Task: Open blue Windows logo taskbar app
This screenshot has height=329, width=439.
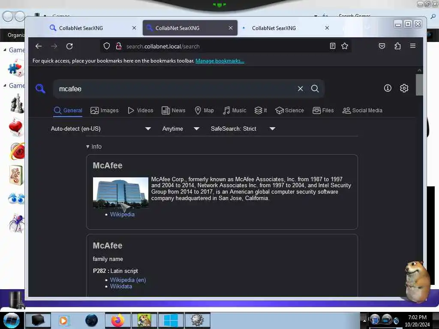Action: (x=171, y=320)
